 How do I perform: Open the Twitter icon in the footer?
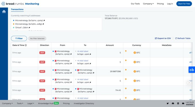[x=168, y=103]
